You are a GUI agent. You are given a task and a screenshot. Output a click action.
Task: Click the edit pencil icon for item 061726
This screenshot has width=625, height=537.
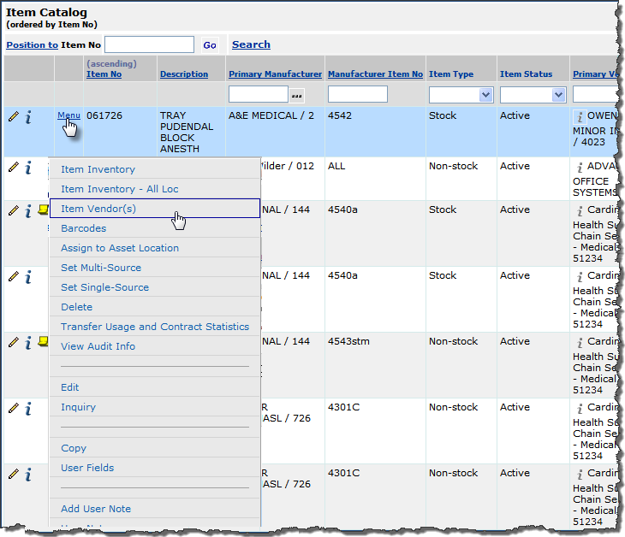13,116
